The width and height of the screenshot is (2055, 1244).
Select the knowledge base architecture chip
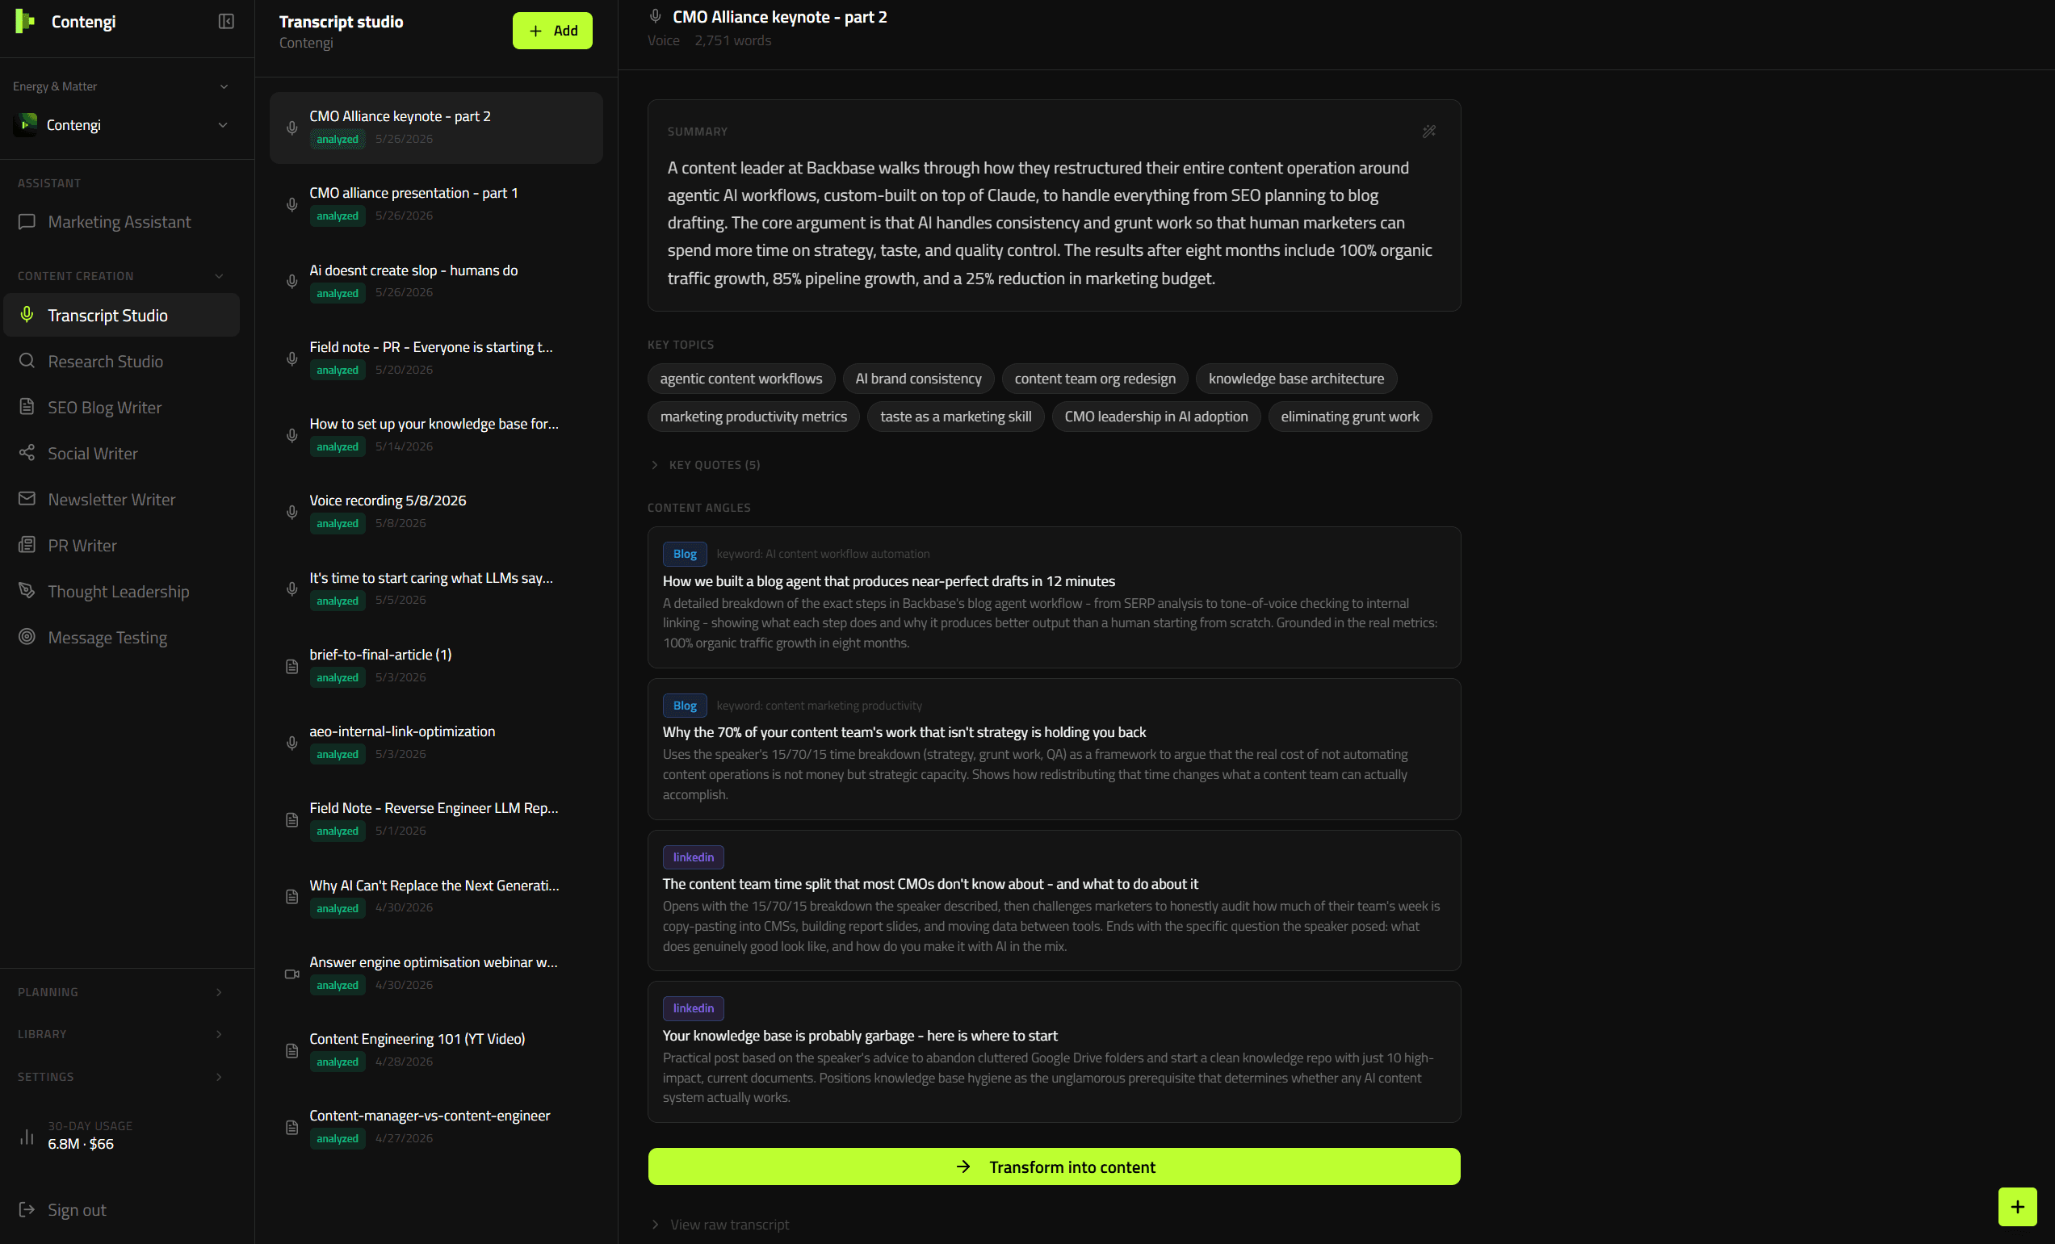click(x=1296, y=379)
